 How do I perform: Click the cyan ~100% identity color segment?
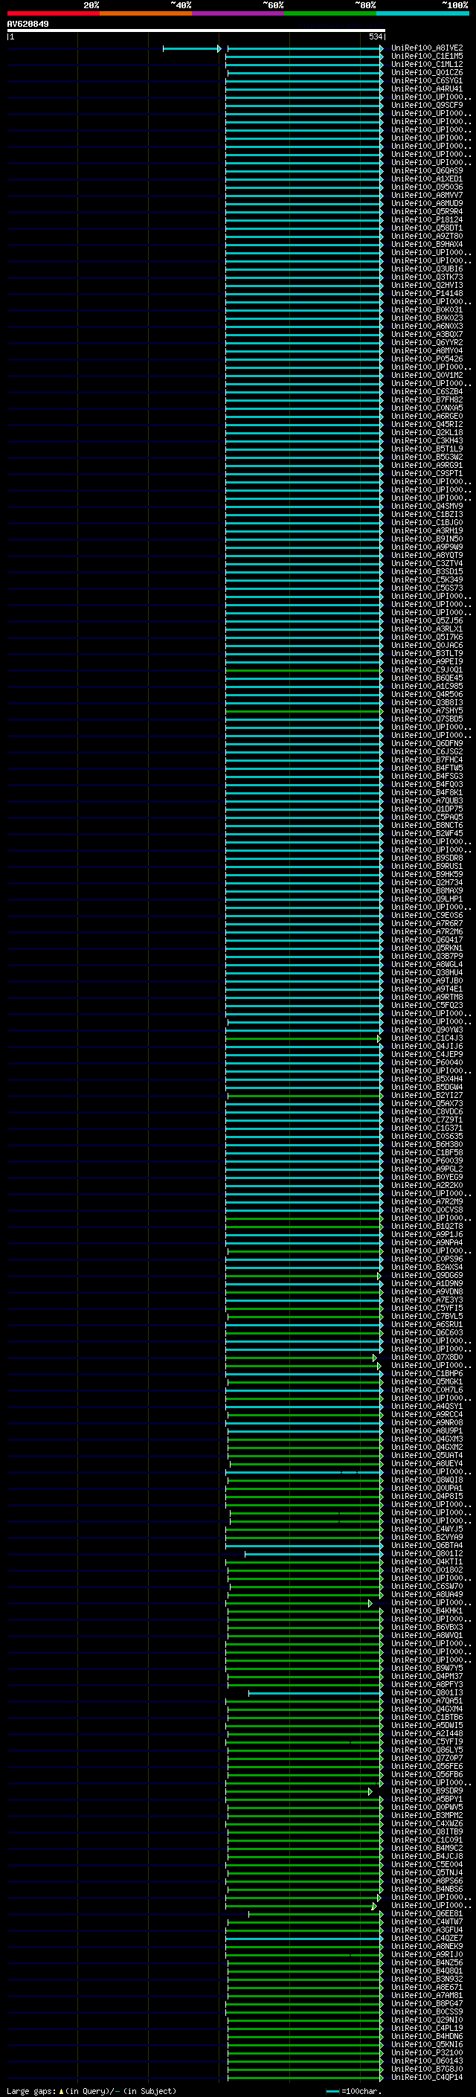422,13
